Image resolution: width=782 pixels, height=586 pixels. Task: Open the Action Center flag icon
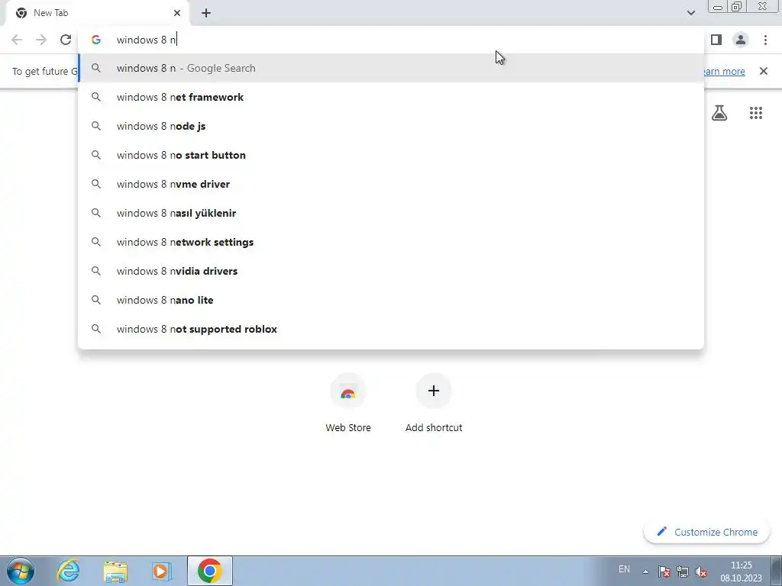click(x=664, y=572)
